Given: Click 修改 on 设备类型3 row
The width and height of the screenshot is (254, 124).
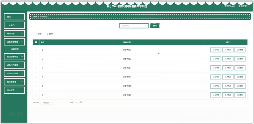Looking at the screenshot, I should pyautogui.click(x=228, y=68).
